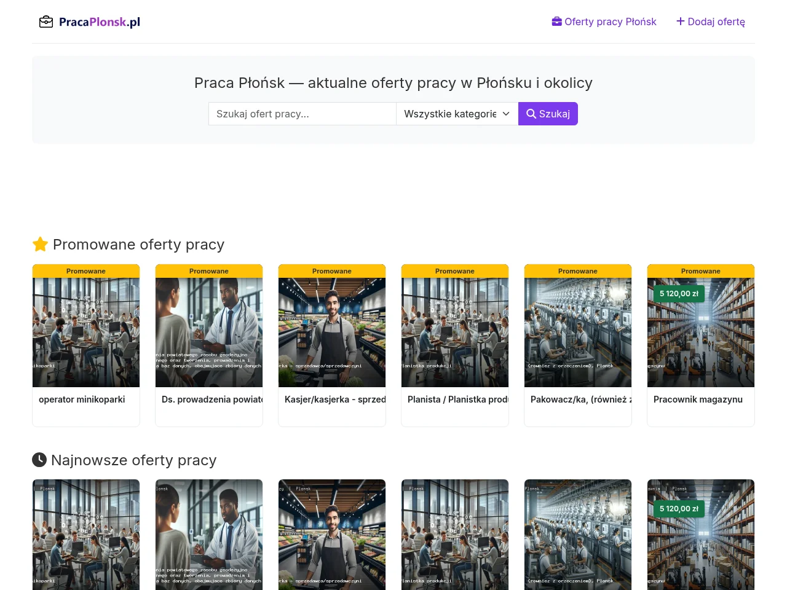Click the clock icon beside Najnowsze oferty pracy

point(39,460)
